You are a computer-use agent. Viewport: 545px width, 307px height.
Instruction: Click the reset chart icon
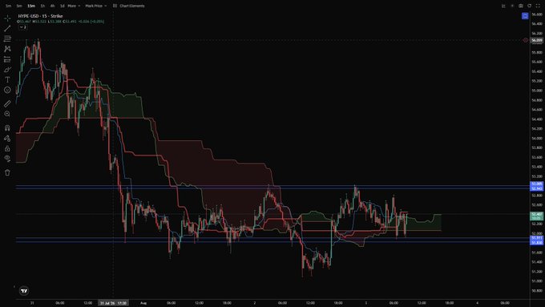tap(529, 6)
